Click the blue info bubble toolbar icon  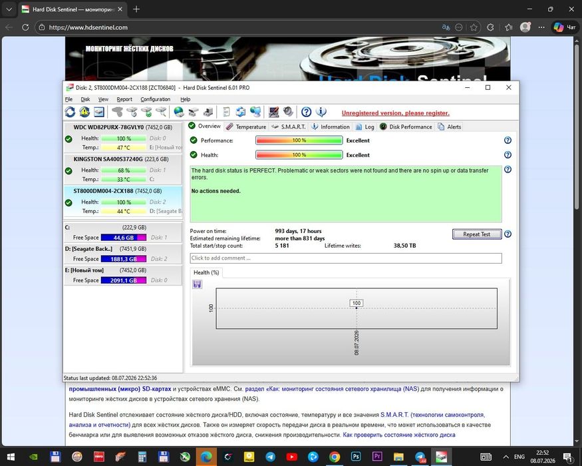321,112
